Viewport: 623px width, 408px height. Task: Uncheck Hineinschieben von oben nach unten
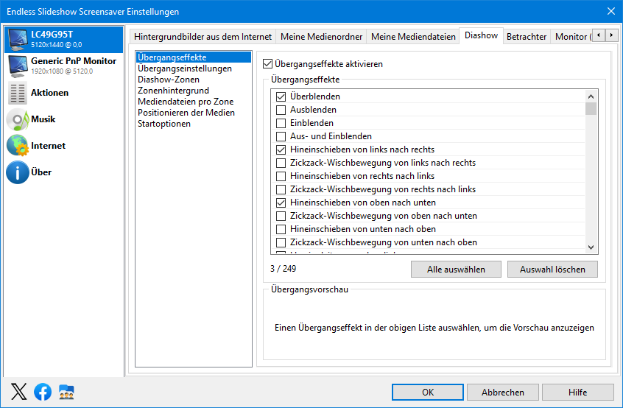tap(281, 203)
